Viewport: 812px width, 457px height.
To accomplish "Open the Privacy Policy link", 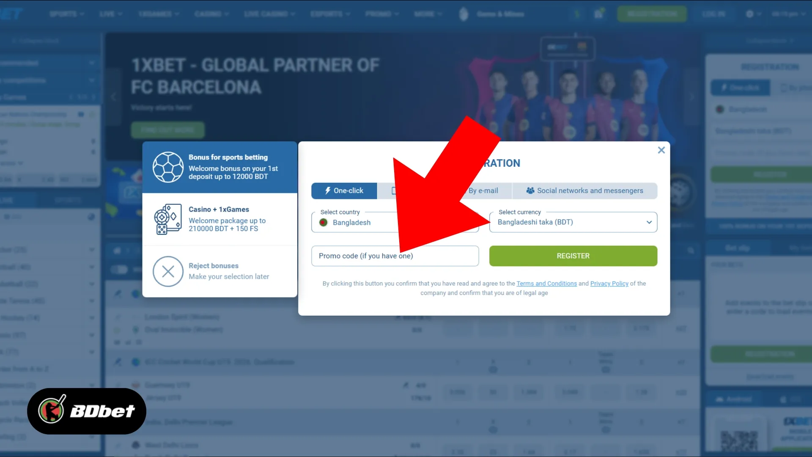I will (609, 284).
